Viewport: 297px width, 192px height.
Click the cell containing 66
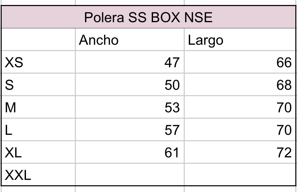click(x=240, y=62)
